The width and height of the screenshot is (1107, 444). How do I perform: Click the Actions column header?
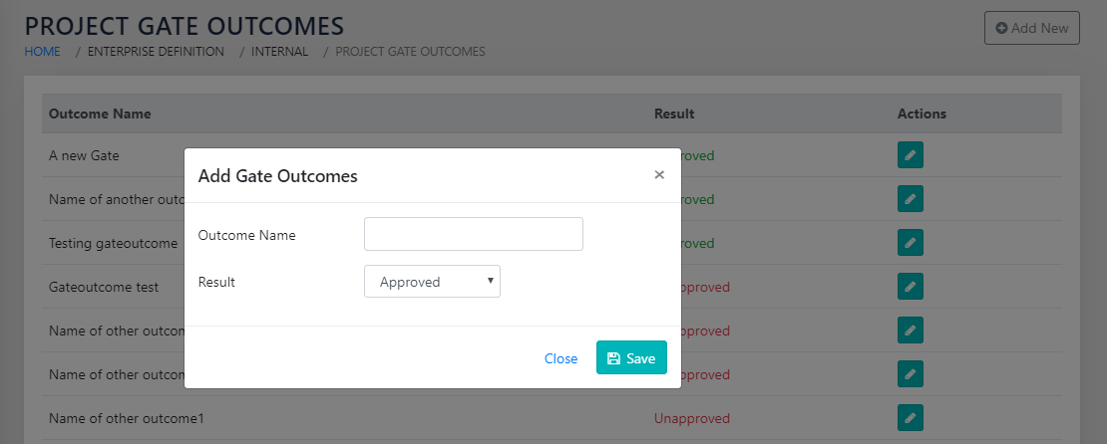point(922,113)
